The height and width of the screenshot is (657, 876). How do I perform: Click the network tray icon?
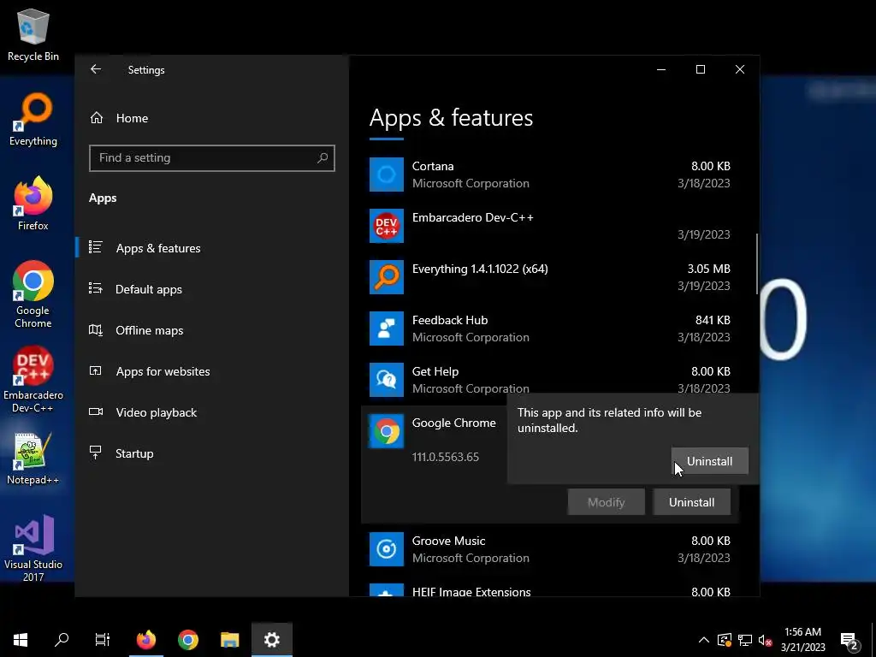(x=745, y=640)
